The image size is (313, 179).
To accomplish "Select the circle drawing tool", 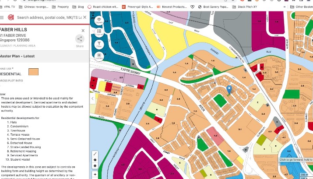I will 95,166.
